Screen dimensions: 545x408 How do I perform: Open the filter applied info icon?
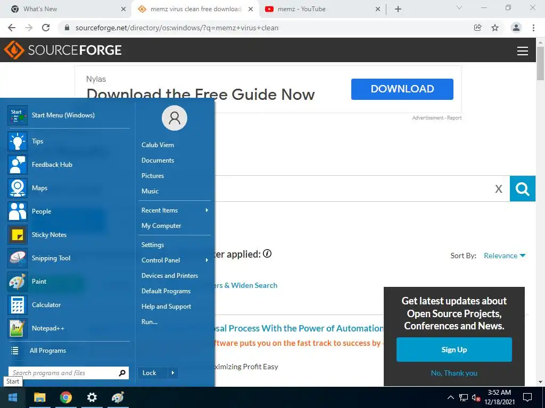click(267, 253)
